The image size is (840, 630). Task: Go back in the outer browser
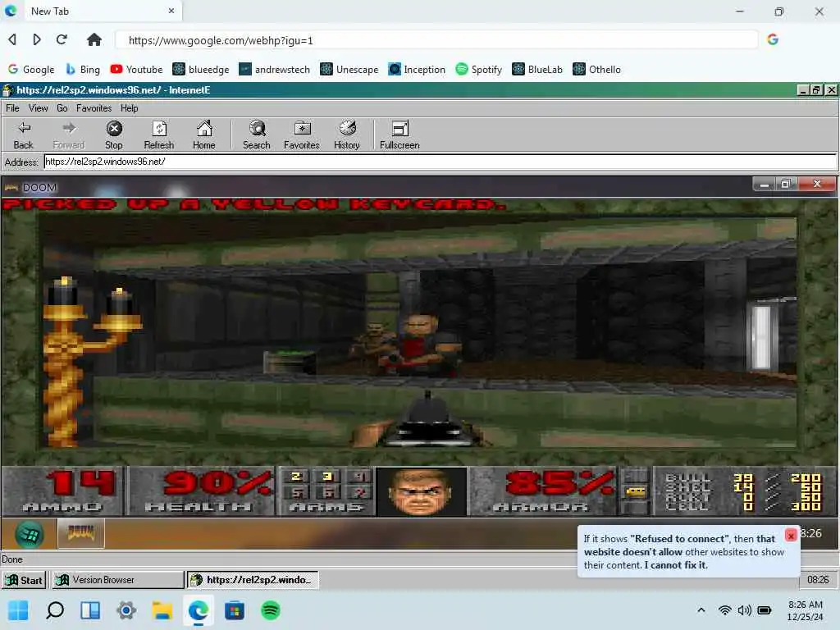point(12,39)
